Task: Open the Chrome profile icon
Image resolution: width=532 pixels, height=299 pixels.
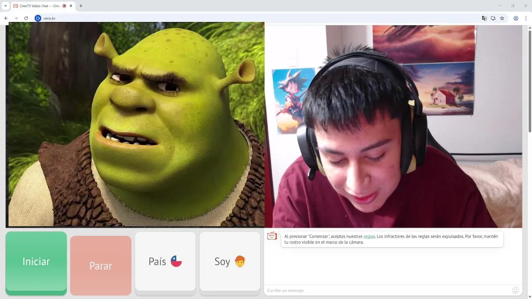Action: click(516, 18)
